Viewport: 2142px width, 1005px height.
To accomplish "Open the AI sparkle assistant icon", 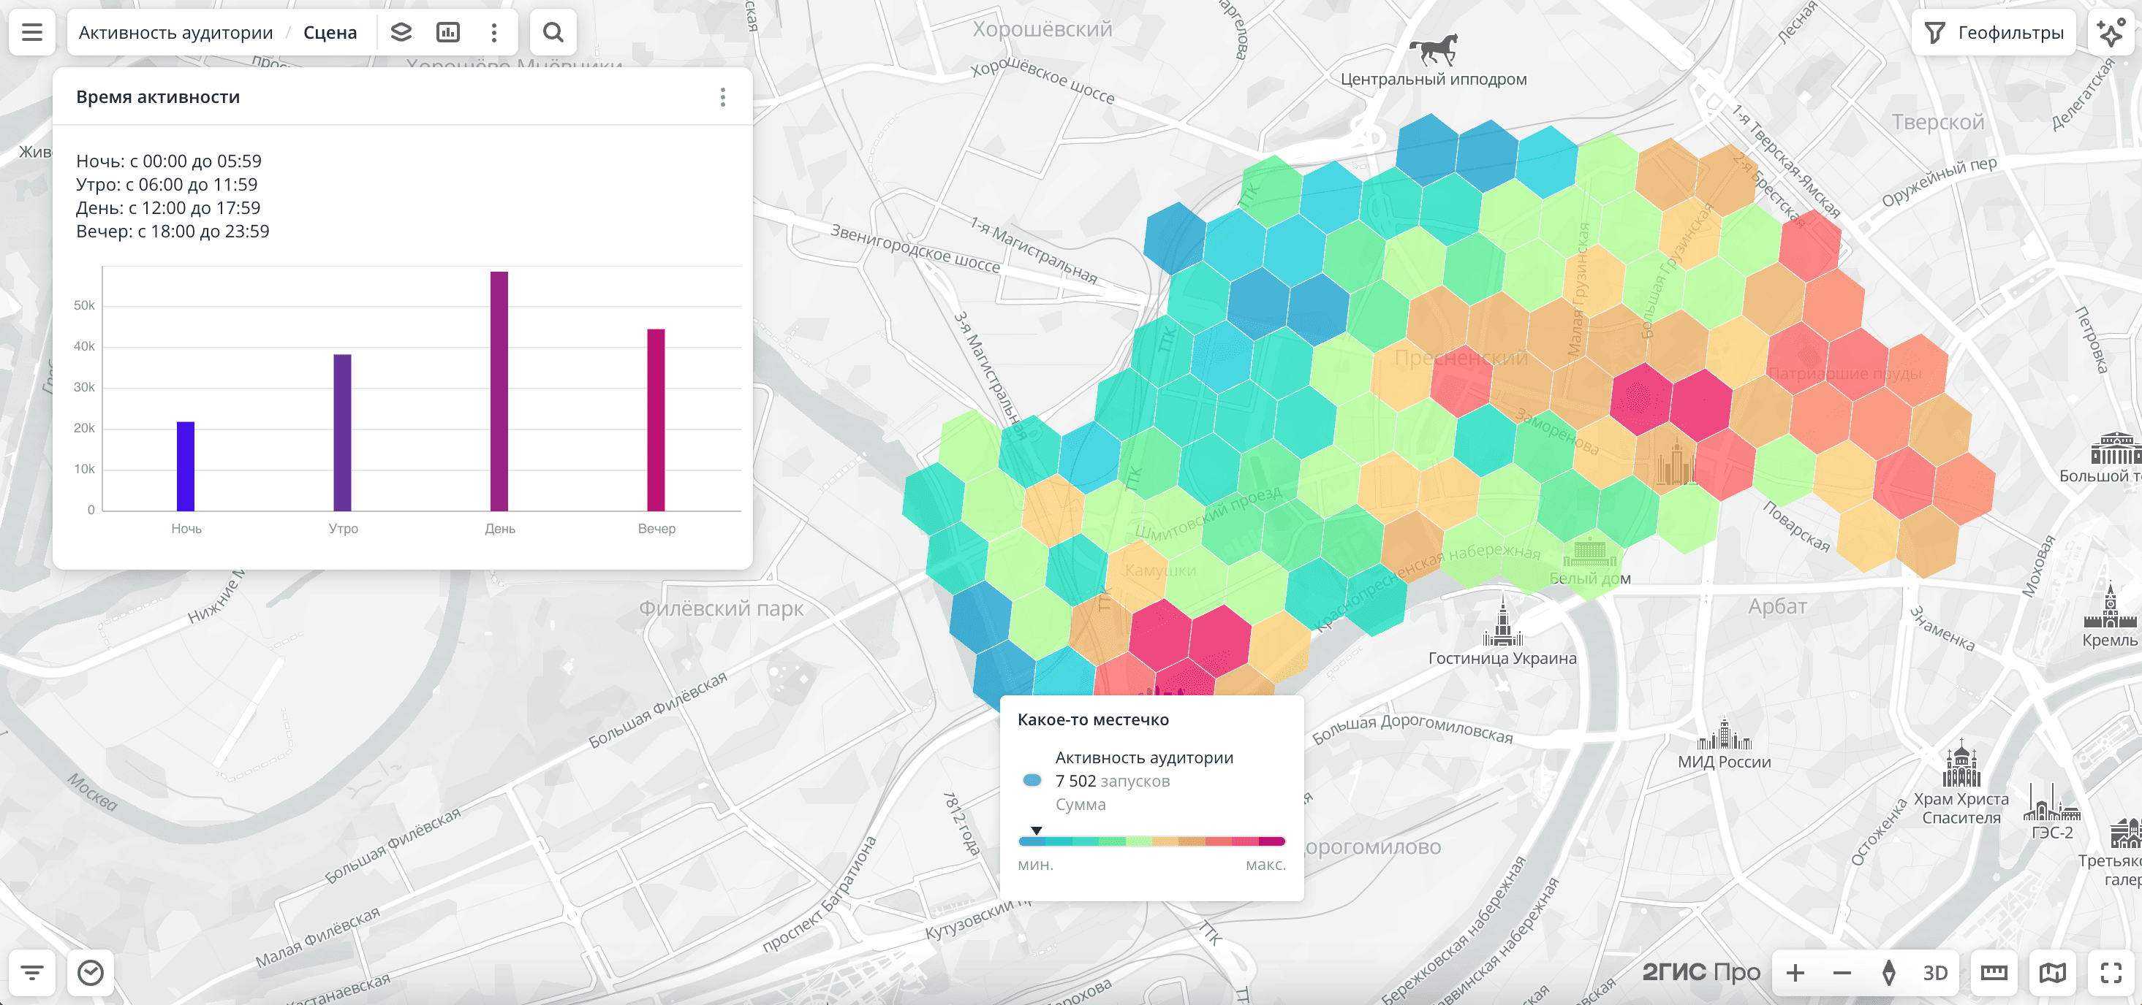I will coord(2112,32).
